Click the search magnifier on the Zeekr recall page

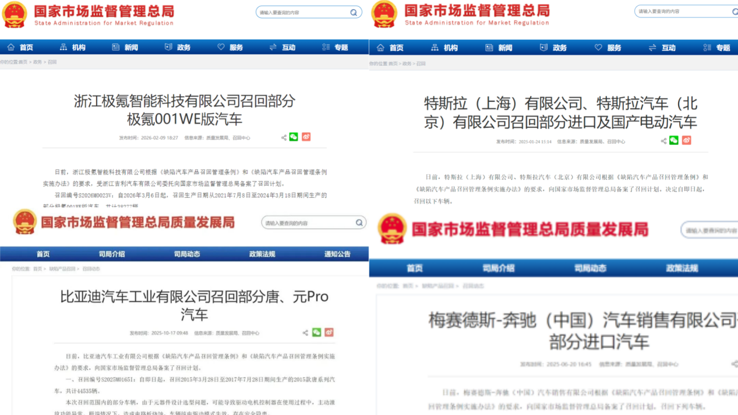pos(354,12)
